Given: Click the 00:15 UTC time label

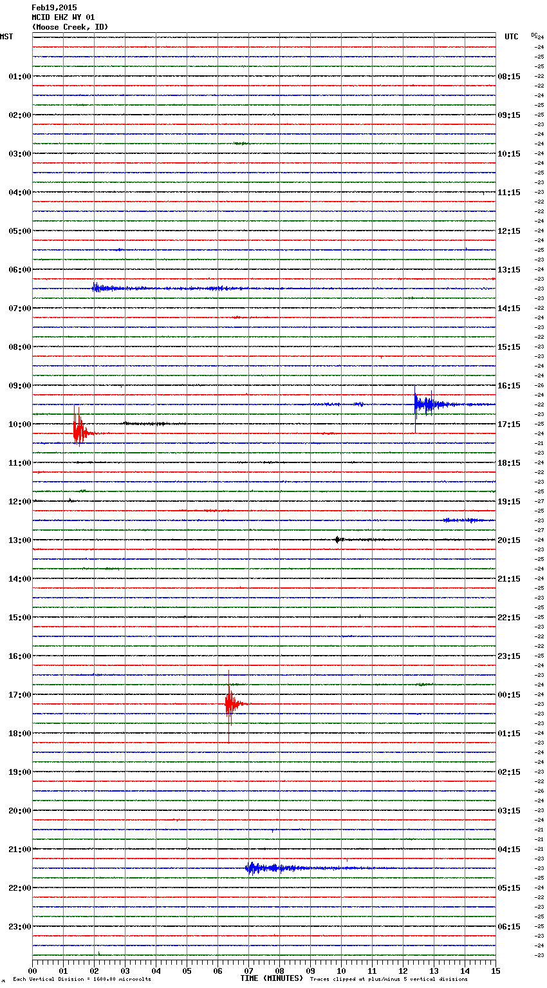Looking at the screenshot, I should [509, 695].
